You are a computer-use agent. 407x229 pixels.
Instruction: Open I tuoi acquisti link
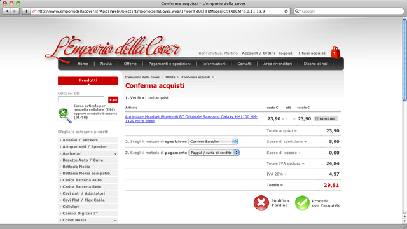click(x=312, y=53)
